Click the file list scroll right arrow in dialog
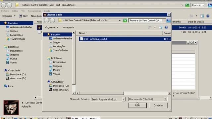The height and width of the screenshot is (119, 212). (169, 93)
